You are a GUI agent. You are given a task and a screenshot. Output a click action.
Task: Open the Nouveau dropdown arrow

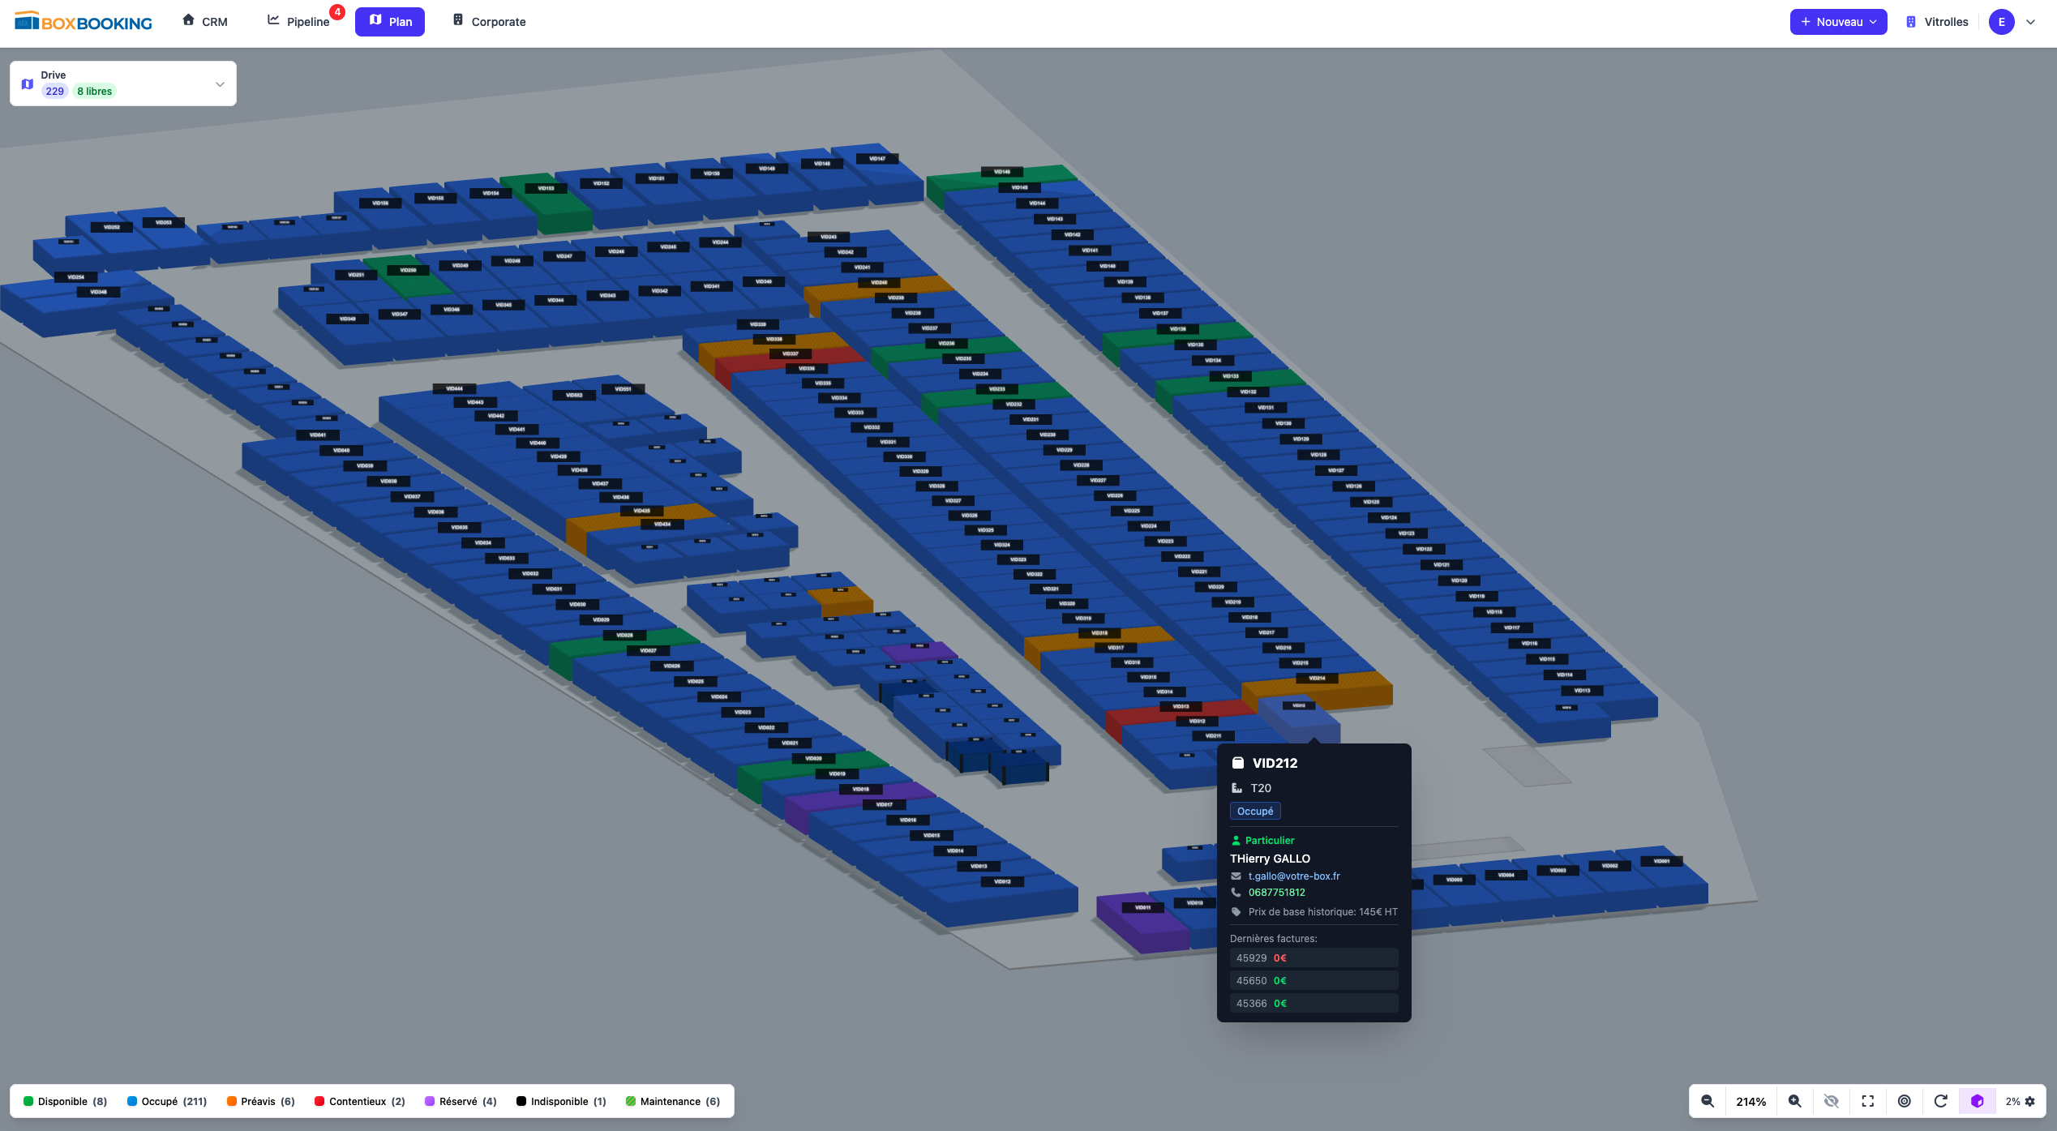(x=1873, y=22)
